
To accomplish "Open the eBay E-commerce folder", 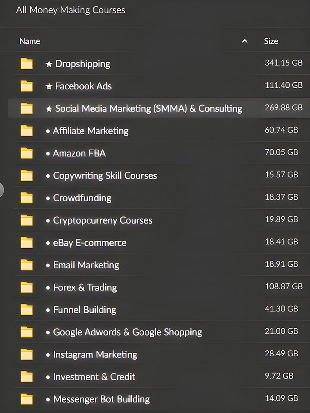I will (90, 243).
